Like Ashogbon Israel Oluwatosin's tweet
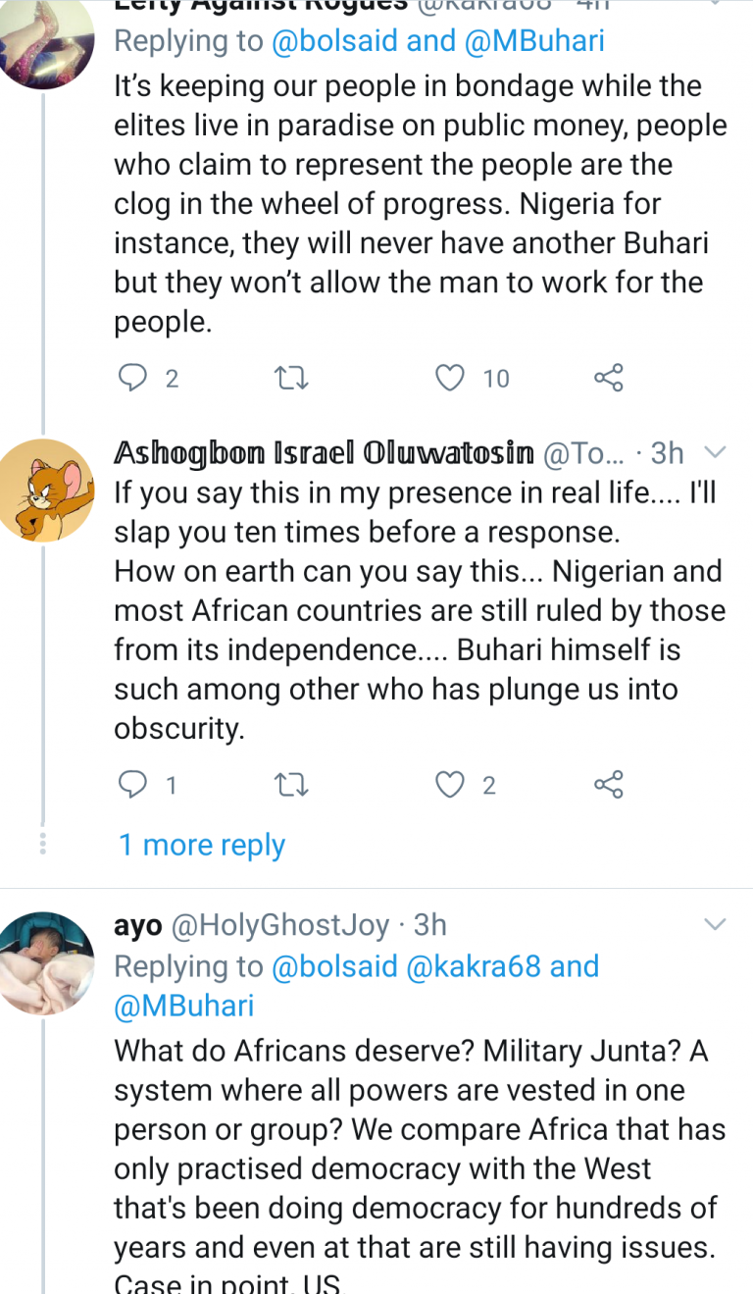Screen dimensions: 753x1294 pos(450,784)
